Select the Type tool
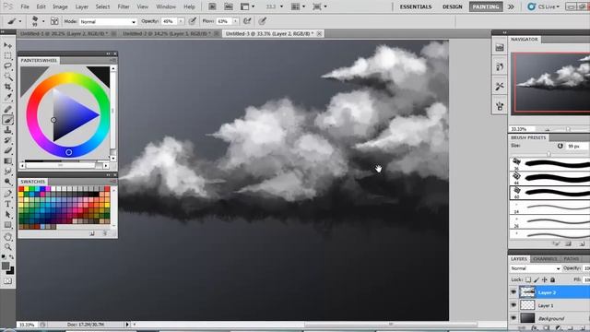Image resolution: width=590 pixels, height=332 pixels. (7, 204)
